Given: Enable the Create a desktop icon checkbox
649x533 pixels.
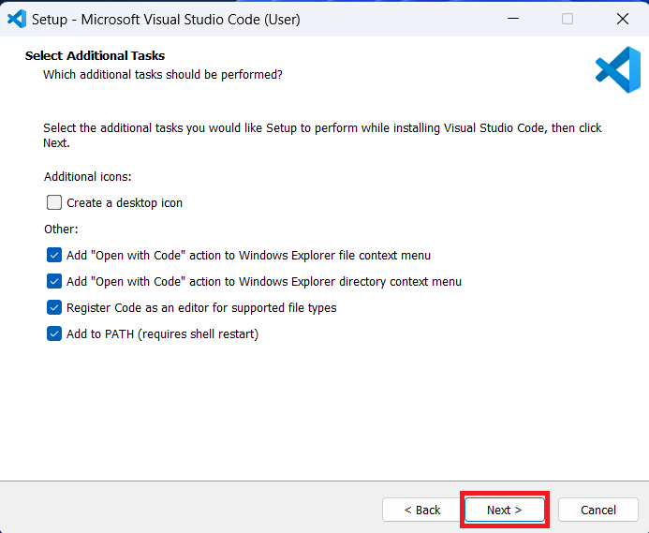Looking at the screenshot, I should [x=54, y=202].
